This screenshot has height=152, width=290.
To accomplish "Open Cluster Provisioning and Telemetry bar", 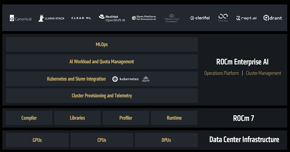I will 101,96.
